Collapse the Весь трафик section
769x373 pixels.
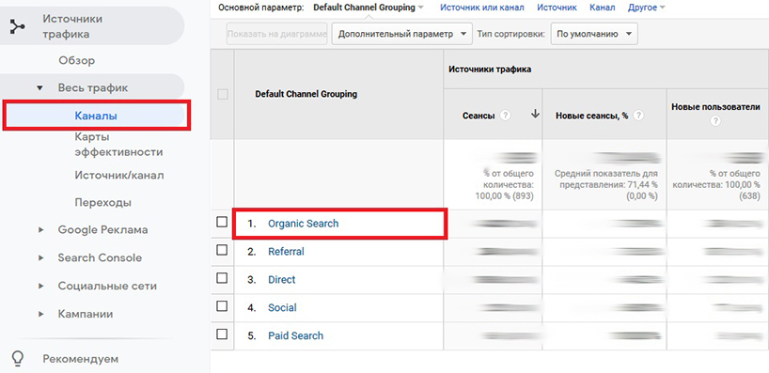click(40, 88)
